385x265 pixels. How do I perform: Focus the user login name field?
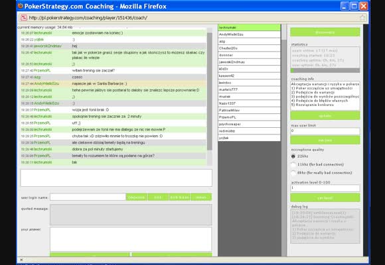(88, 197)
